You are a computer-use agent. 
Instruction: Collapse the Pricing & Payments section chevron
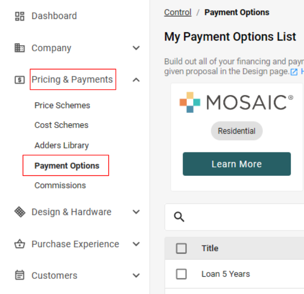pyautogui.click(x=136, y=80)
